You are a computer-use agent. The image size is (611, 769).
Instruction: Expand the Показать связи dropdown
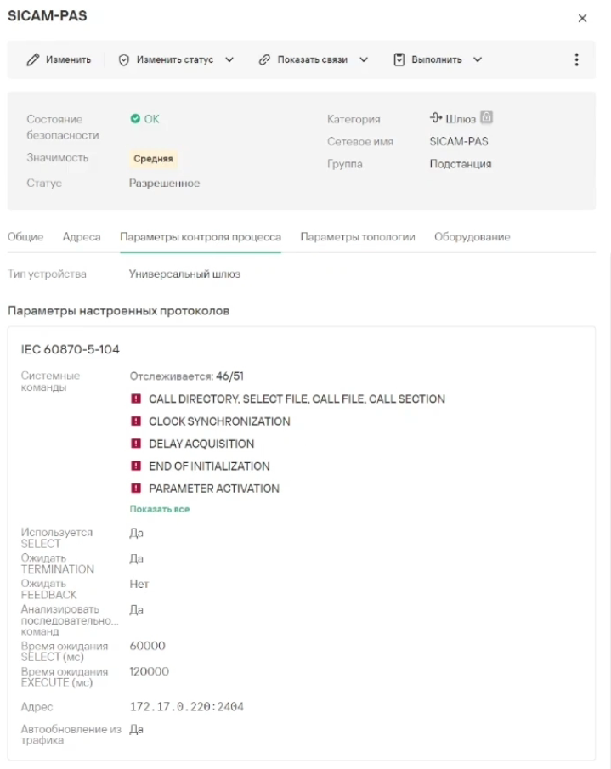364,59
